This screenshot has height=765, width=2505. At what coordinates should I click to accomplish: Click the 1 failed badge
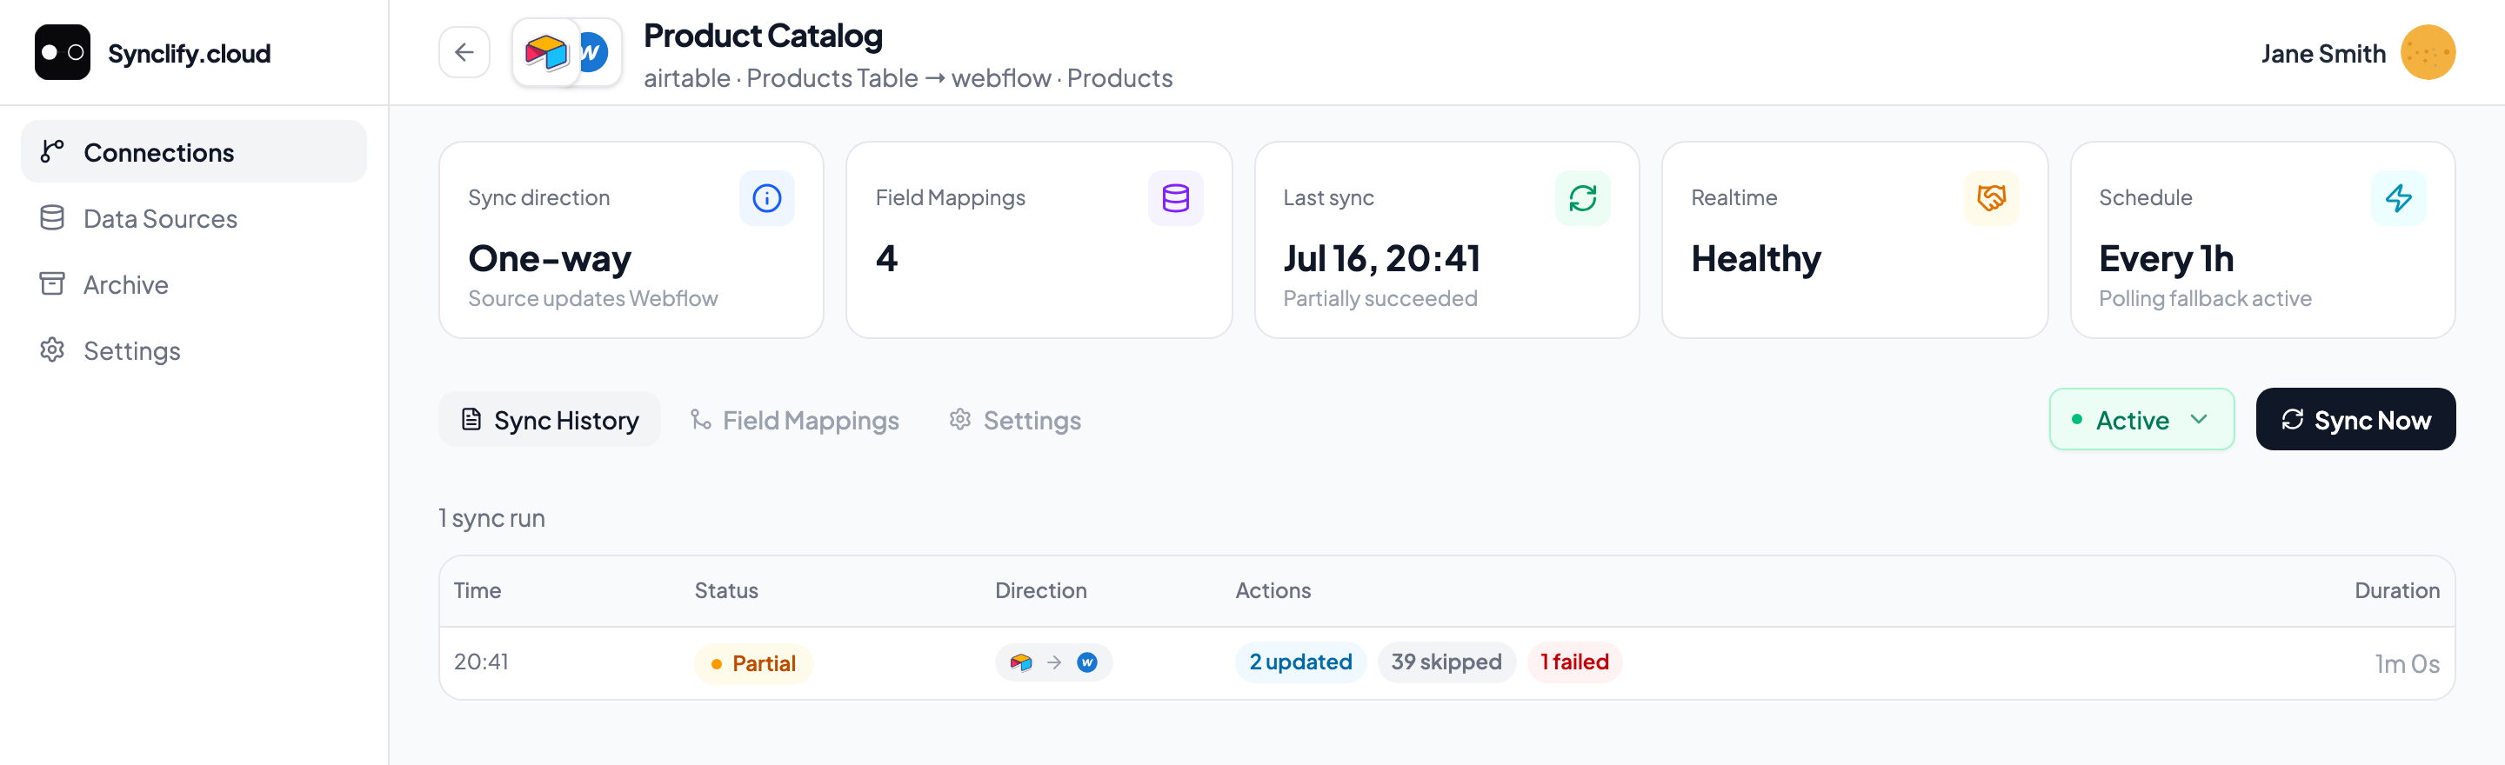[1574, 663]
